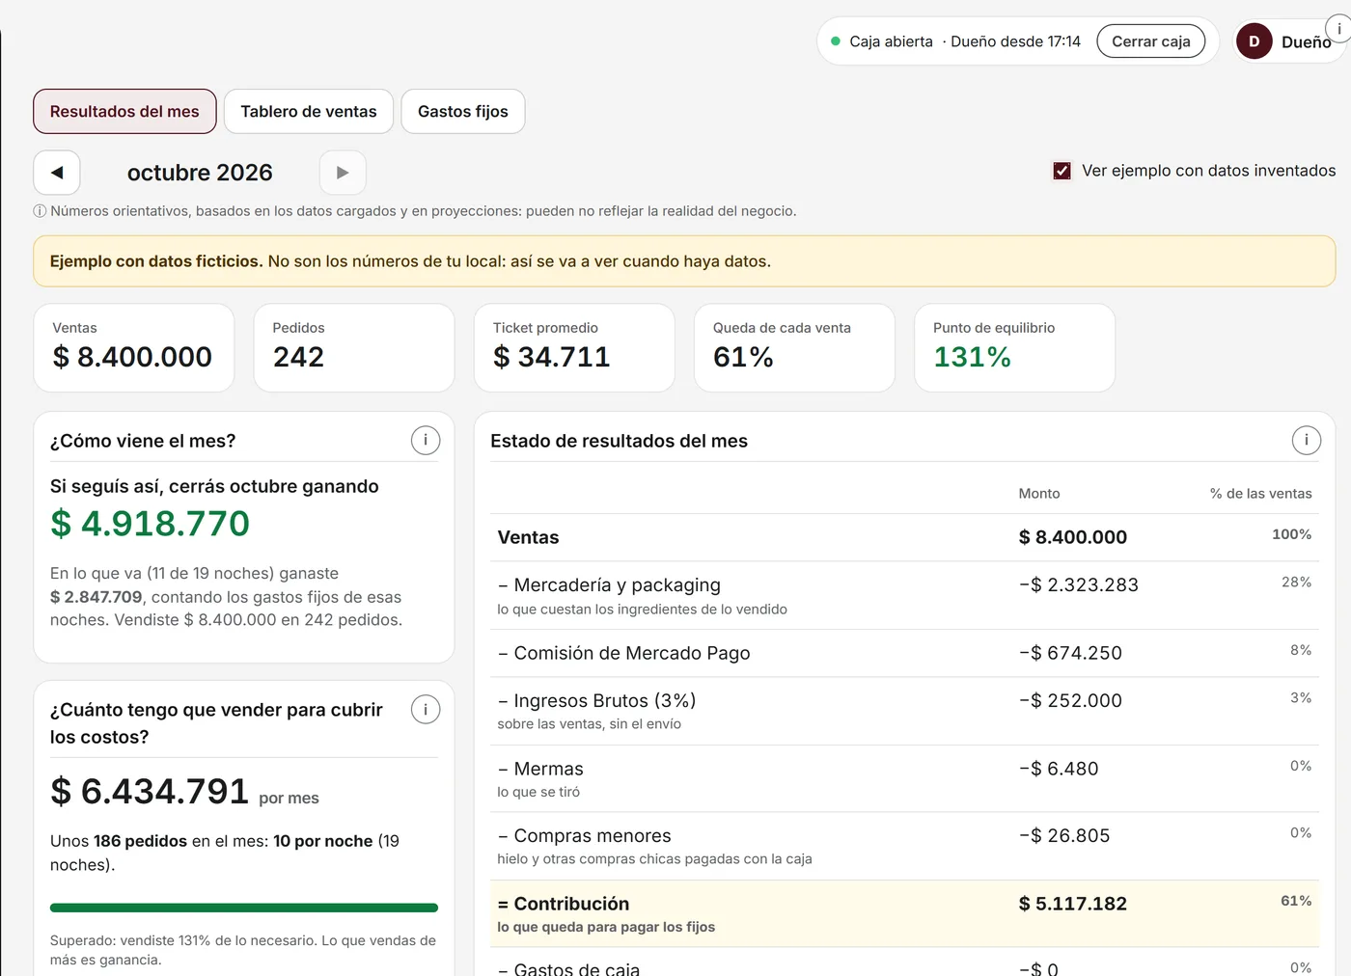This screenshot has width=1351, height=976.
Task: Open info icon for ¿Cómo viene el mes?
Action: point(426,441)
